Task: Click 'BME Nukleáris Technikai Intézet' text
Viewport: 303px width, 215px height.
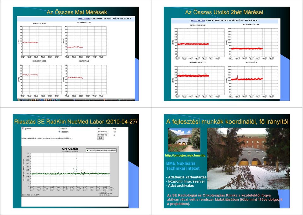Action: click(x=183, y=166)
